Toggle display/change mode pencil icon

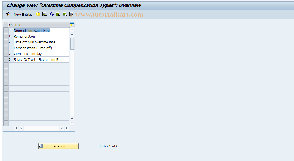pos(8,14)
